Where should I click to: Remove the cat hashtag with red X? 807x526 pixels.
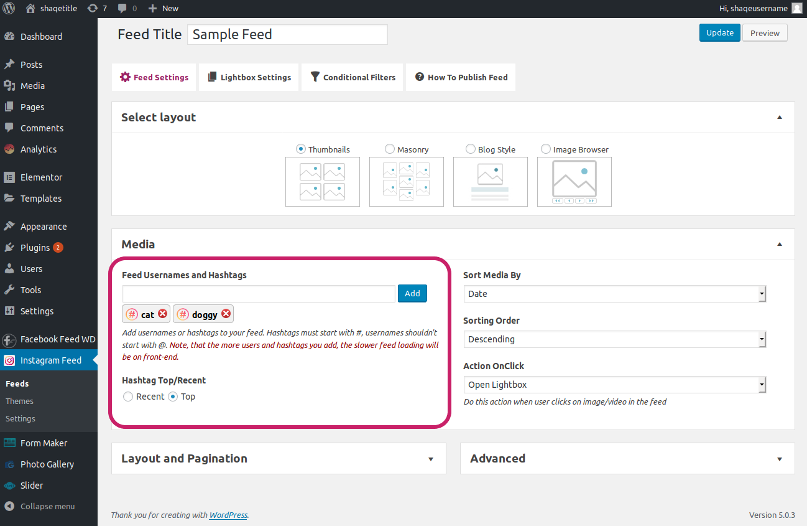tap(163, 314)
